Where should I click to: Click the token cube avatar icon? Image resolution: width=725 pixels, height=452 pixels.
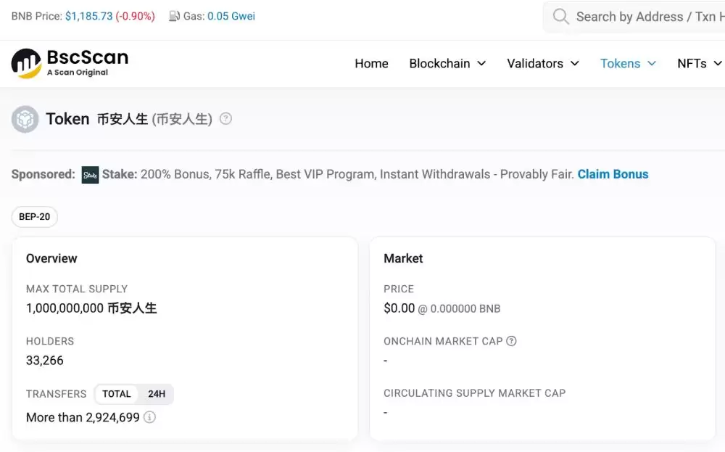click(25, 119)
